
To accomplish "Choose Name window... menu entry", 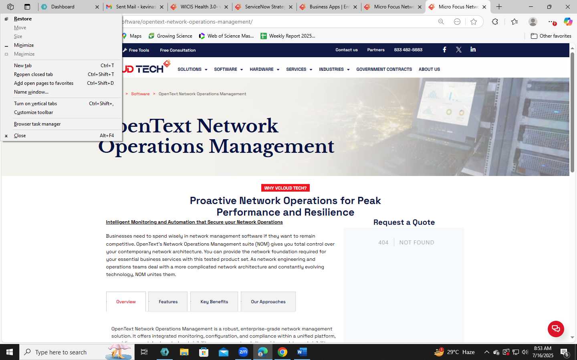I will click(61, 92).
